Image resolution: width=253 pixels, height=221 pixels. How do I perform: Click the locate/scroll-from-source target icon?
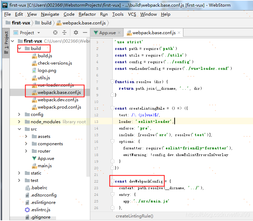click(x=55, y=32)
